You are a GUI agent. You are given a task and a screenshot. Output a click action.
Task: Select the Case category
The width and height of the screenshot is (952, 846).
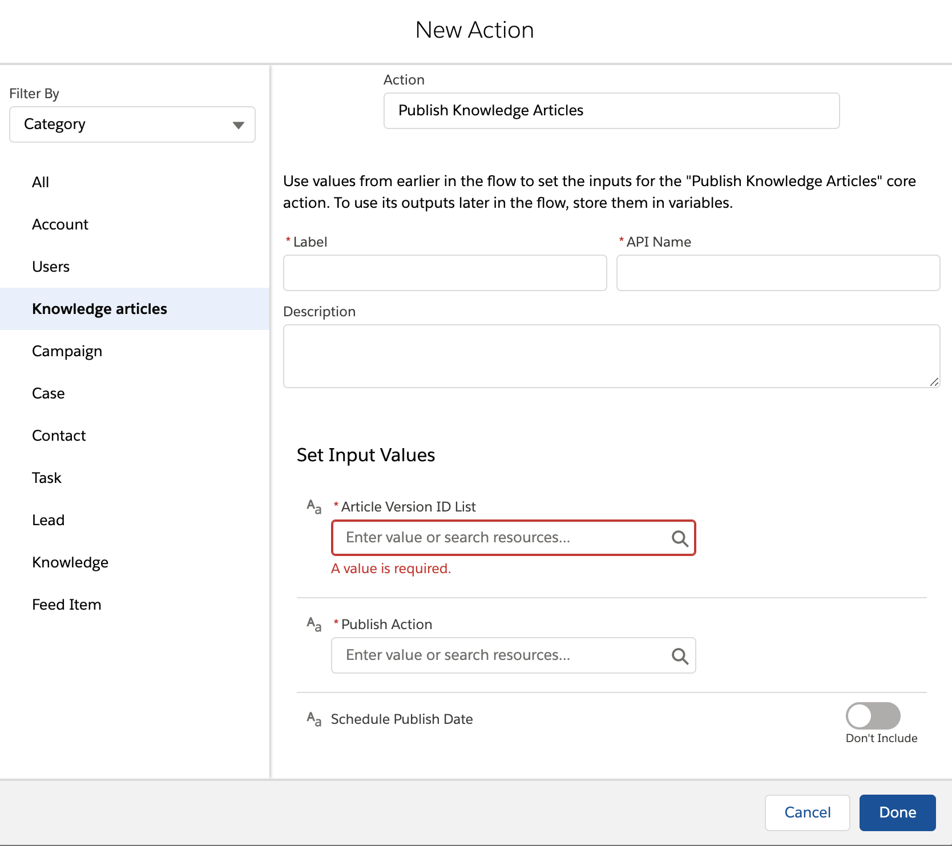[48, 393]
